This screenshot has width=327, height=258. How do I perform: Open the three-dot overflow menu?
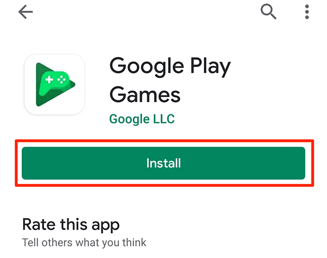pyautogui.click(x=307, y=12)
